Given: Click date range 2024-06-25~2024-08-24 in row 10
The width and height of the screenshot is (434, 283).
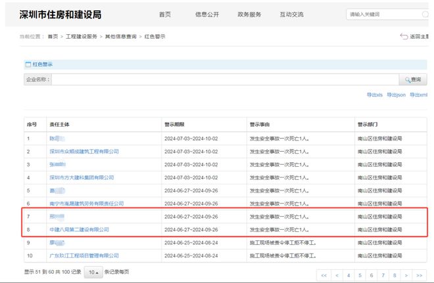Looking at the screenshot, I should coord(191,255).
